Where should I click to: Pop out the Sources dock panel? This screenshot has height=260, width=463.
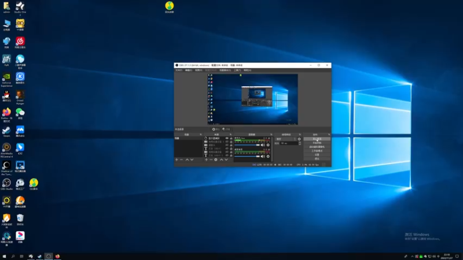tap(230, 135)
